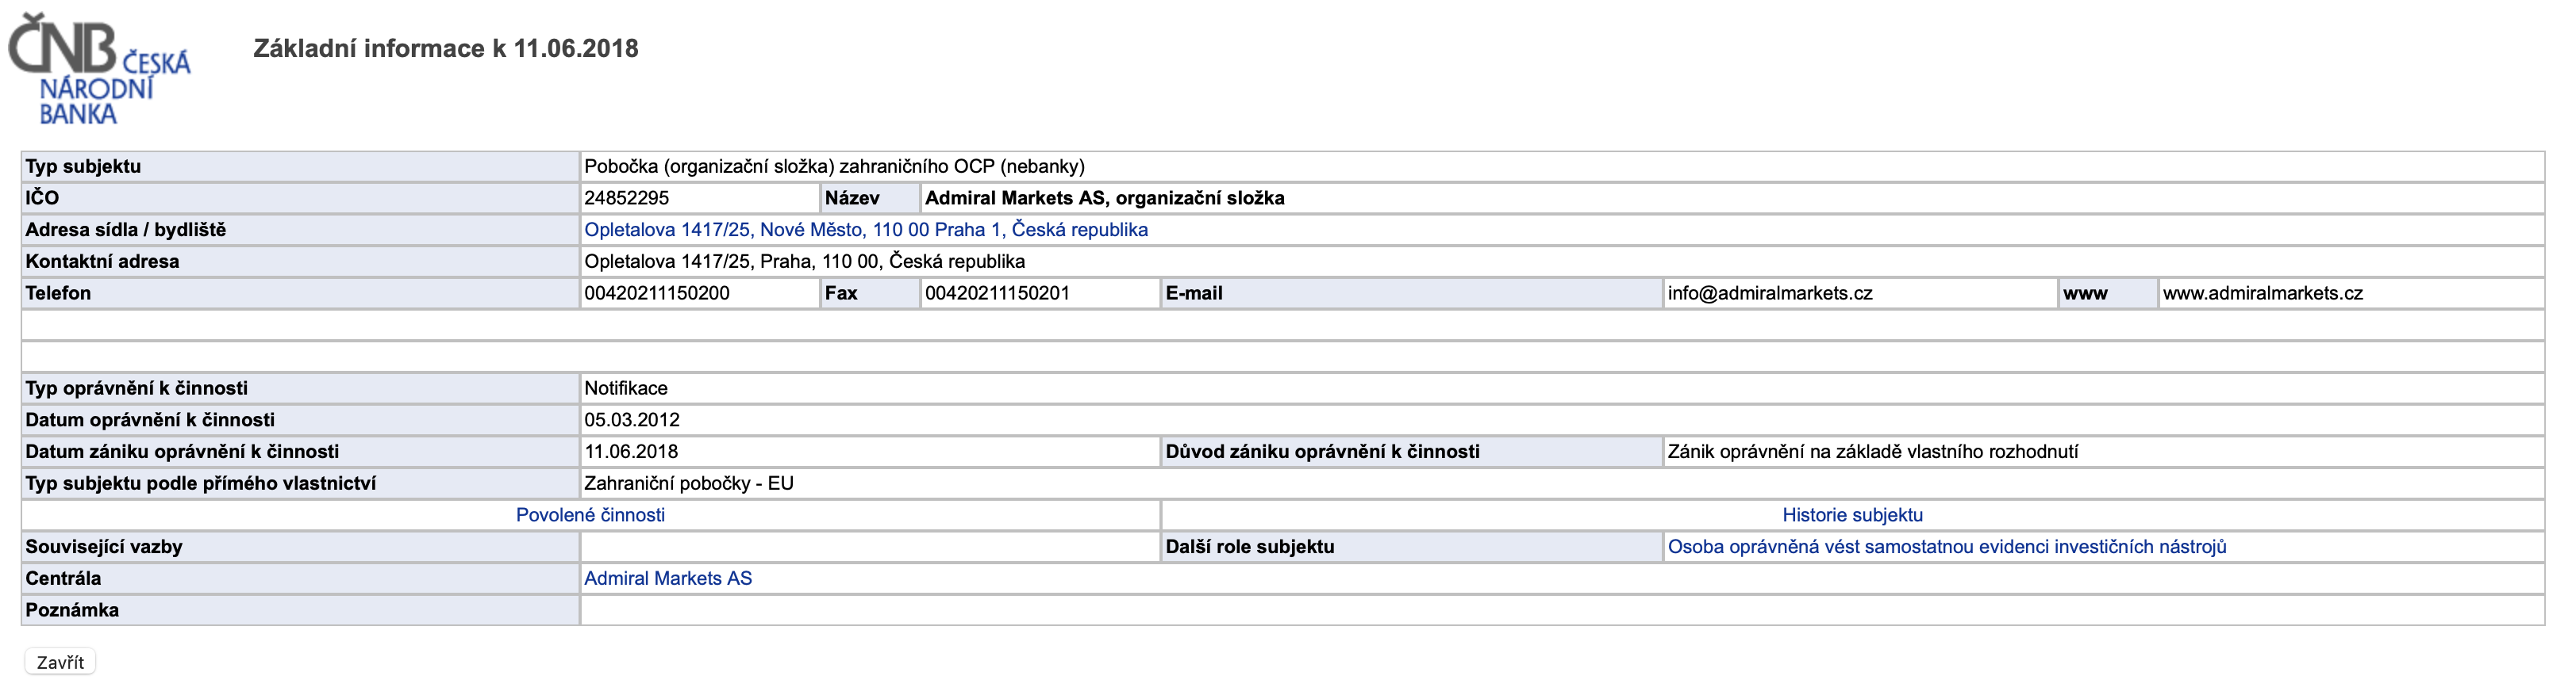Click the Typ oprávnění k činnosti label

tap(137, 388)
